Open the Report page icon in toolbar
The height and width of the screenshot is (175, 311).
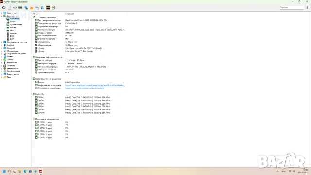coord(9,8)
